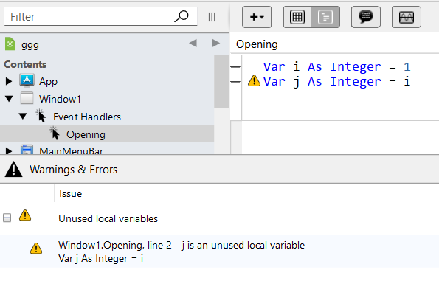Open the Add (+) insert dropdown button
Screen dimensions: 439x284
257,17
